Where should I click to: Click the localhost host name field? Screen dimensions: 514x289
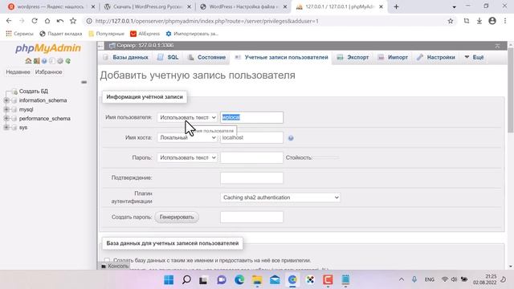251,137
